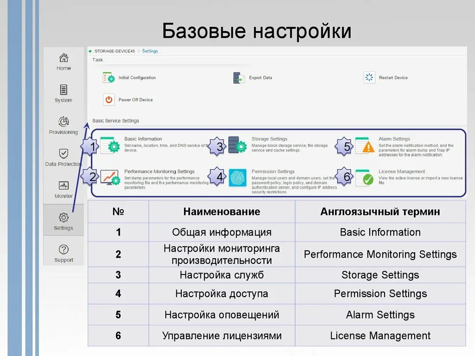Click the Data Protection shield icon
475x356 pixels.
[x=64, y=153]
